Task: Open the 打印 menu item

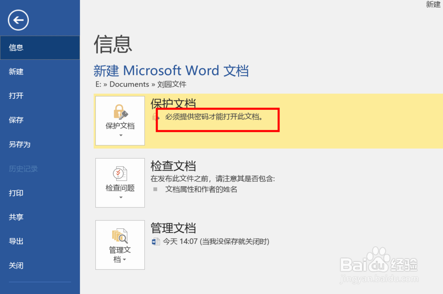Action: pyautogui.click(x=40, y=193)
